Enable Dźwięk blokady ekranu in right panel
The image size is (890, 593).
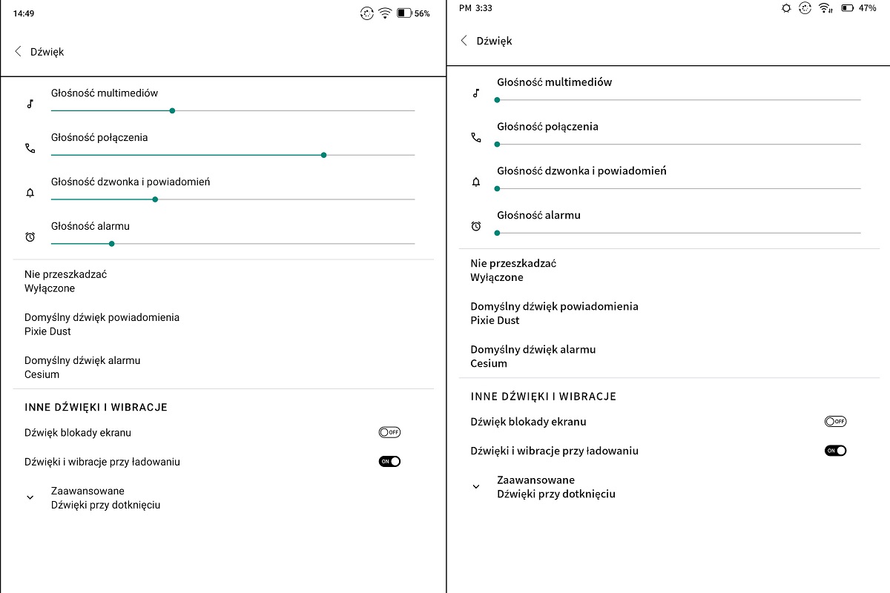(x=835, y=421)
